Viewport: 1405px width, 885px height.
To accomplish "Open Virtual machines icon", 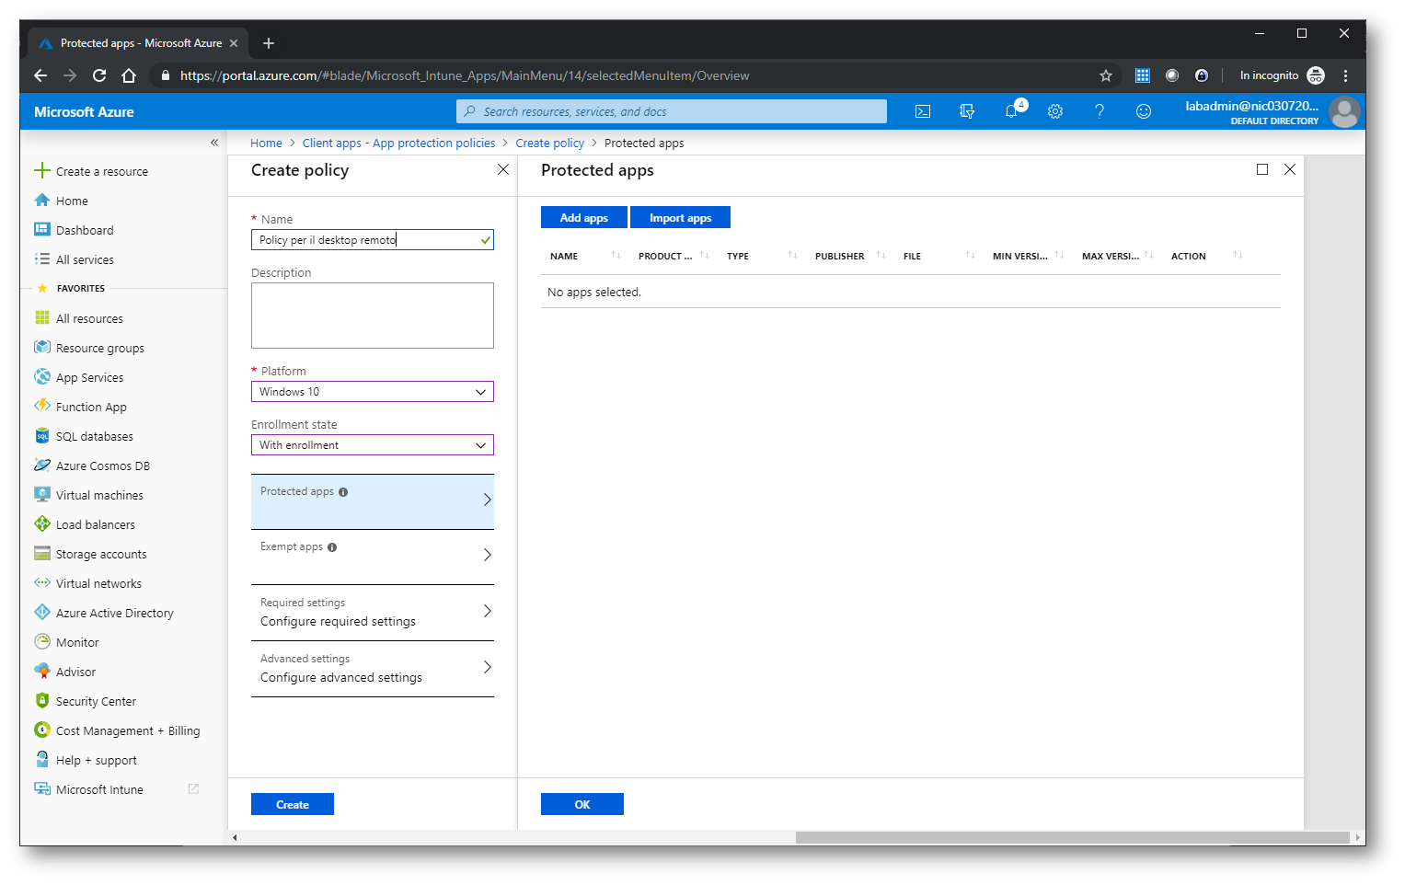I will (41, 494).
